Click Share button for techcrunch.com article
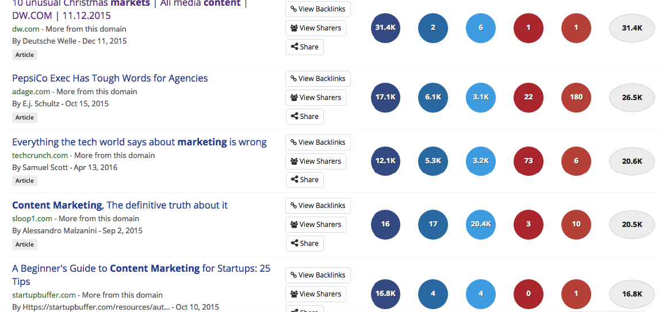The image size is (662, 312). click(304, 180)
